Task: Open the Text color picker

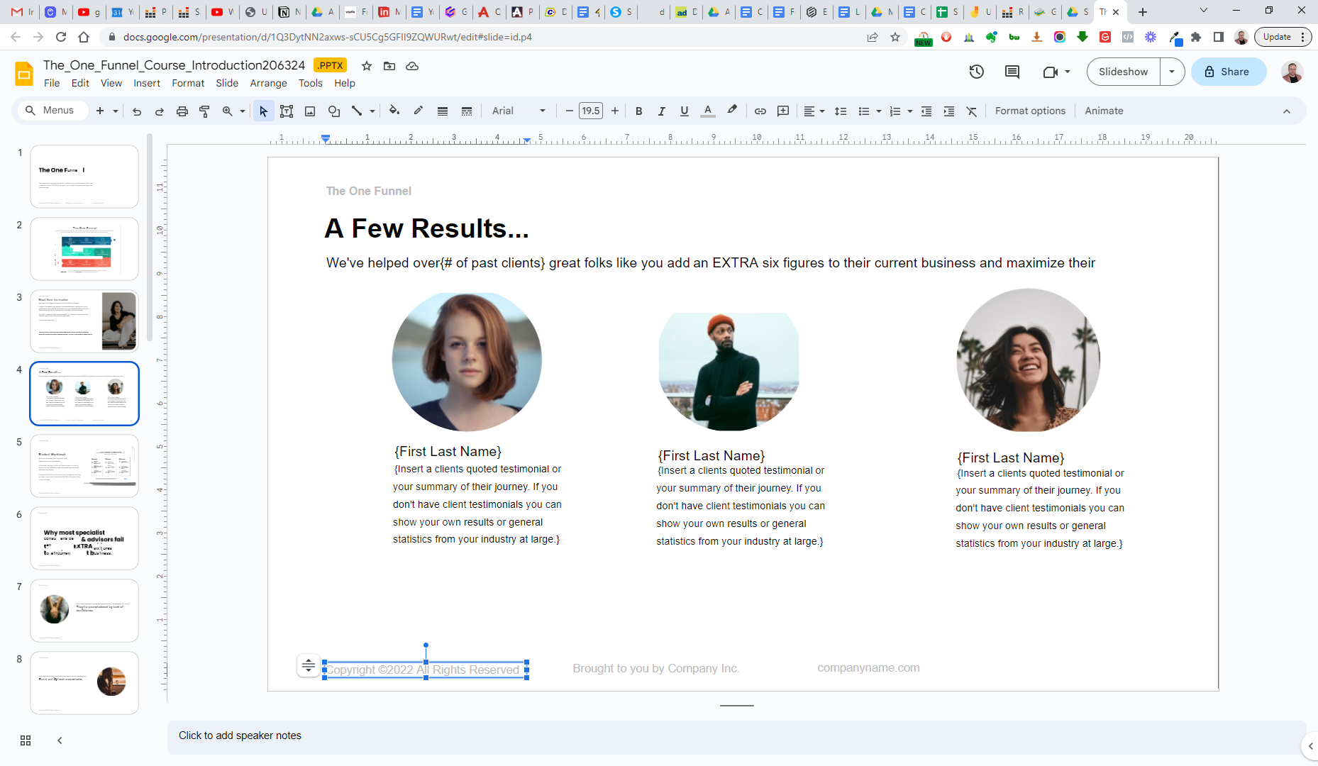Action: [x=707, y=111]
